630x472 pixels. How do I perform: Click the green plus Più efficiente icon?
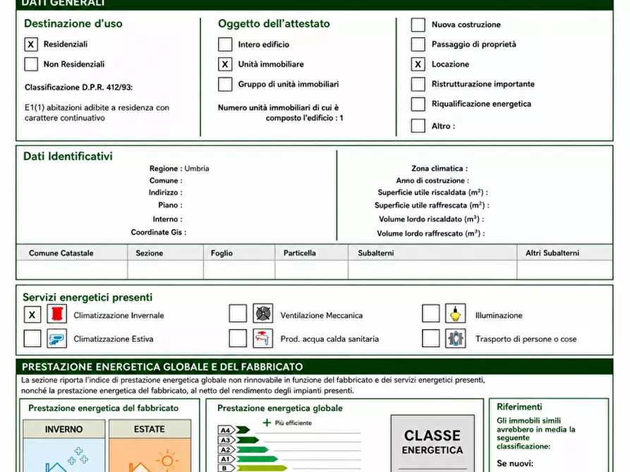coord(267,423)
